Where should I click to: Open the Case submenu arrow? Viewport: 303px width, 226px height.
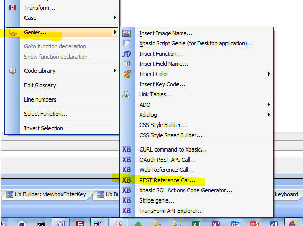coord(115,18)
